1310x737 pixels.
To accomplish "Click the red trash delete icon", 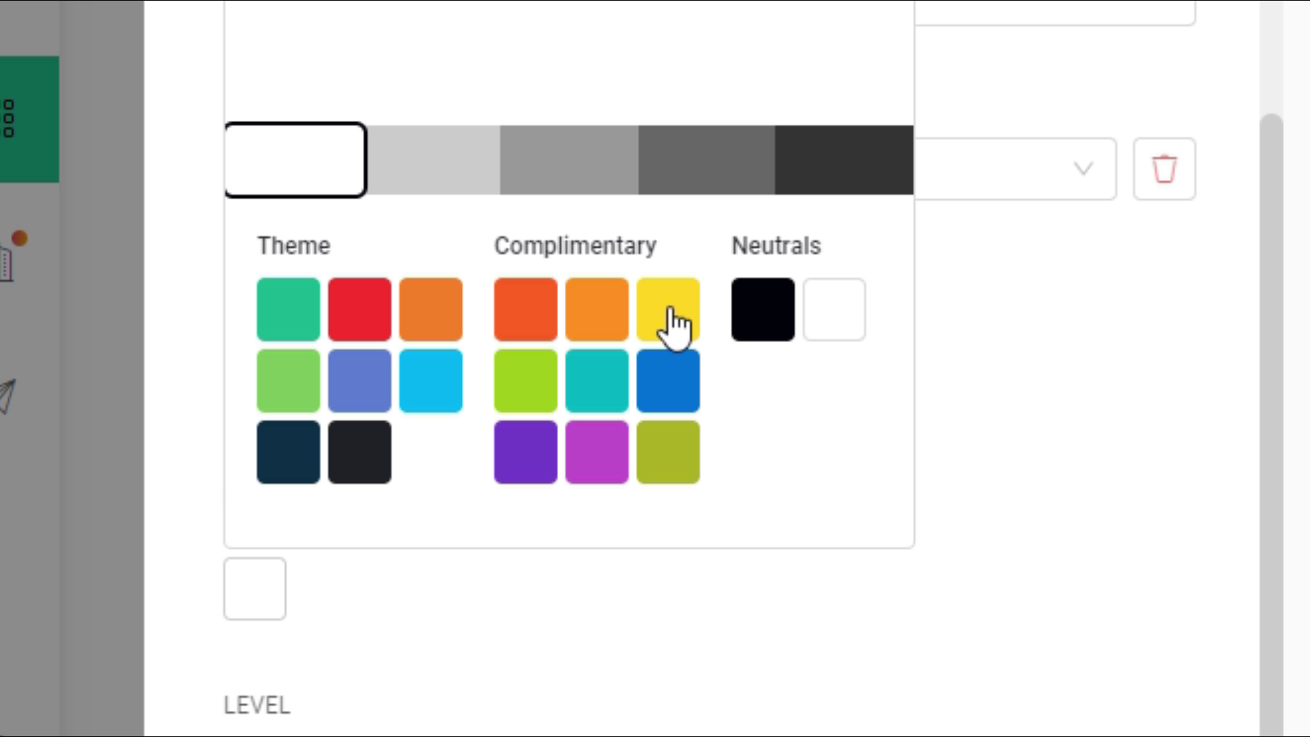I will pos(1164,169).
